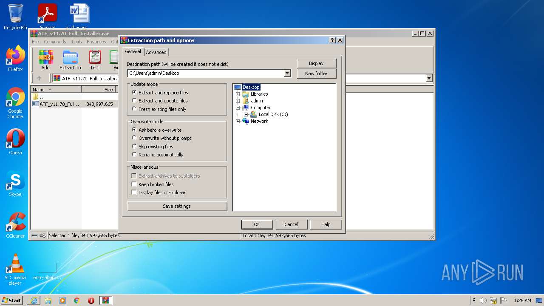The width and height of the screenshot is (544, 306).
Task: Select Ask before overwrite option
Action: 156,130
